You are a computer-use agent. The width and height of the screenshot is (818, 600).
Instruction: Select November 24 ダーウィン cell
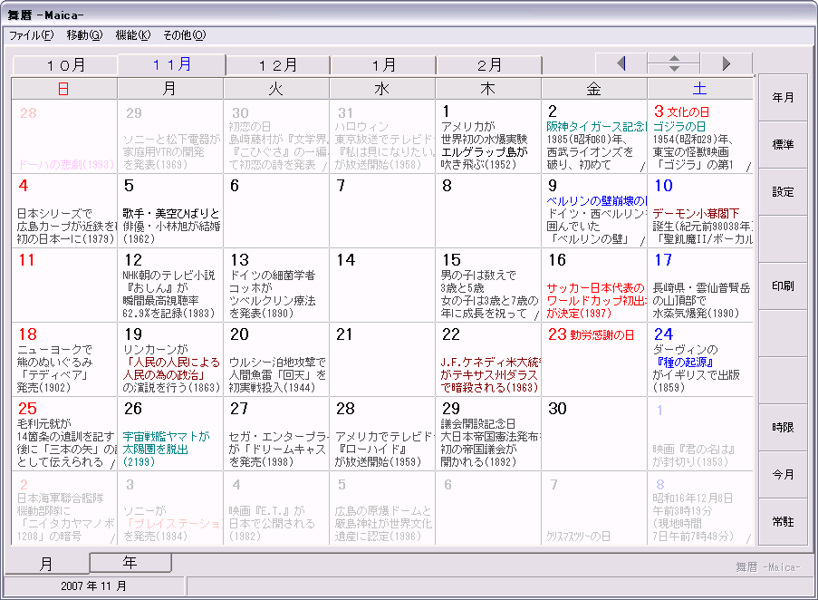pos(700,360)
